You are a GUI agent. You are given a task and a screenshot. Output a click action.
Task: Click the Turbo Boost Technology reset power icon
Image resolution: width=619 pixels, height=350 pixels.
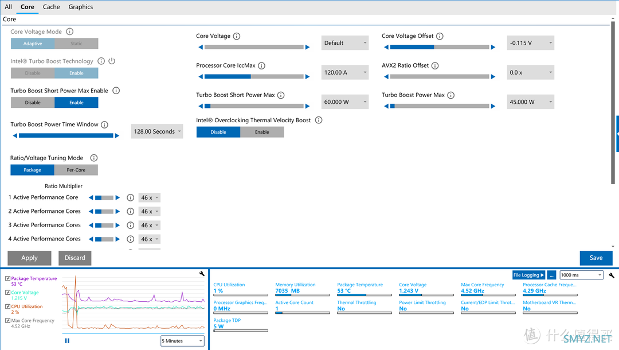(112, 61)
